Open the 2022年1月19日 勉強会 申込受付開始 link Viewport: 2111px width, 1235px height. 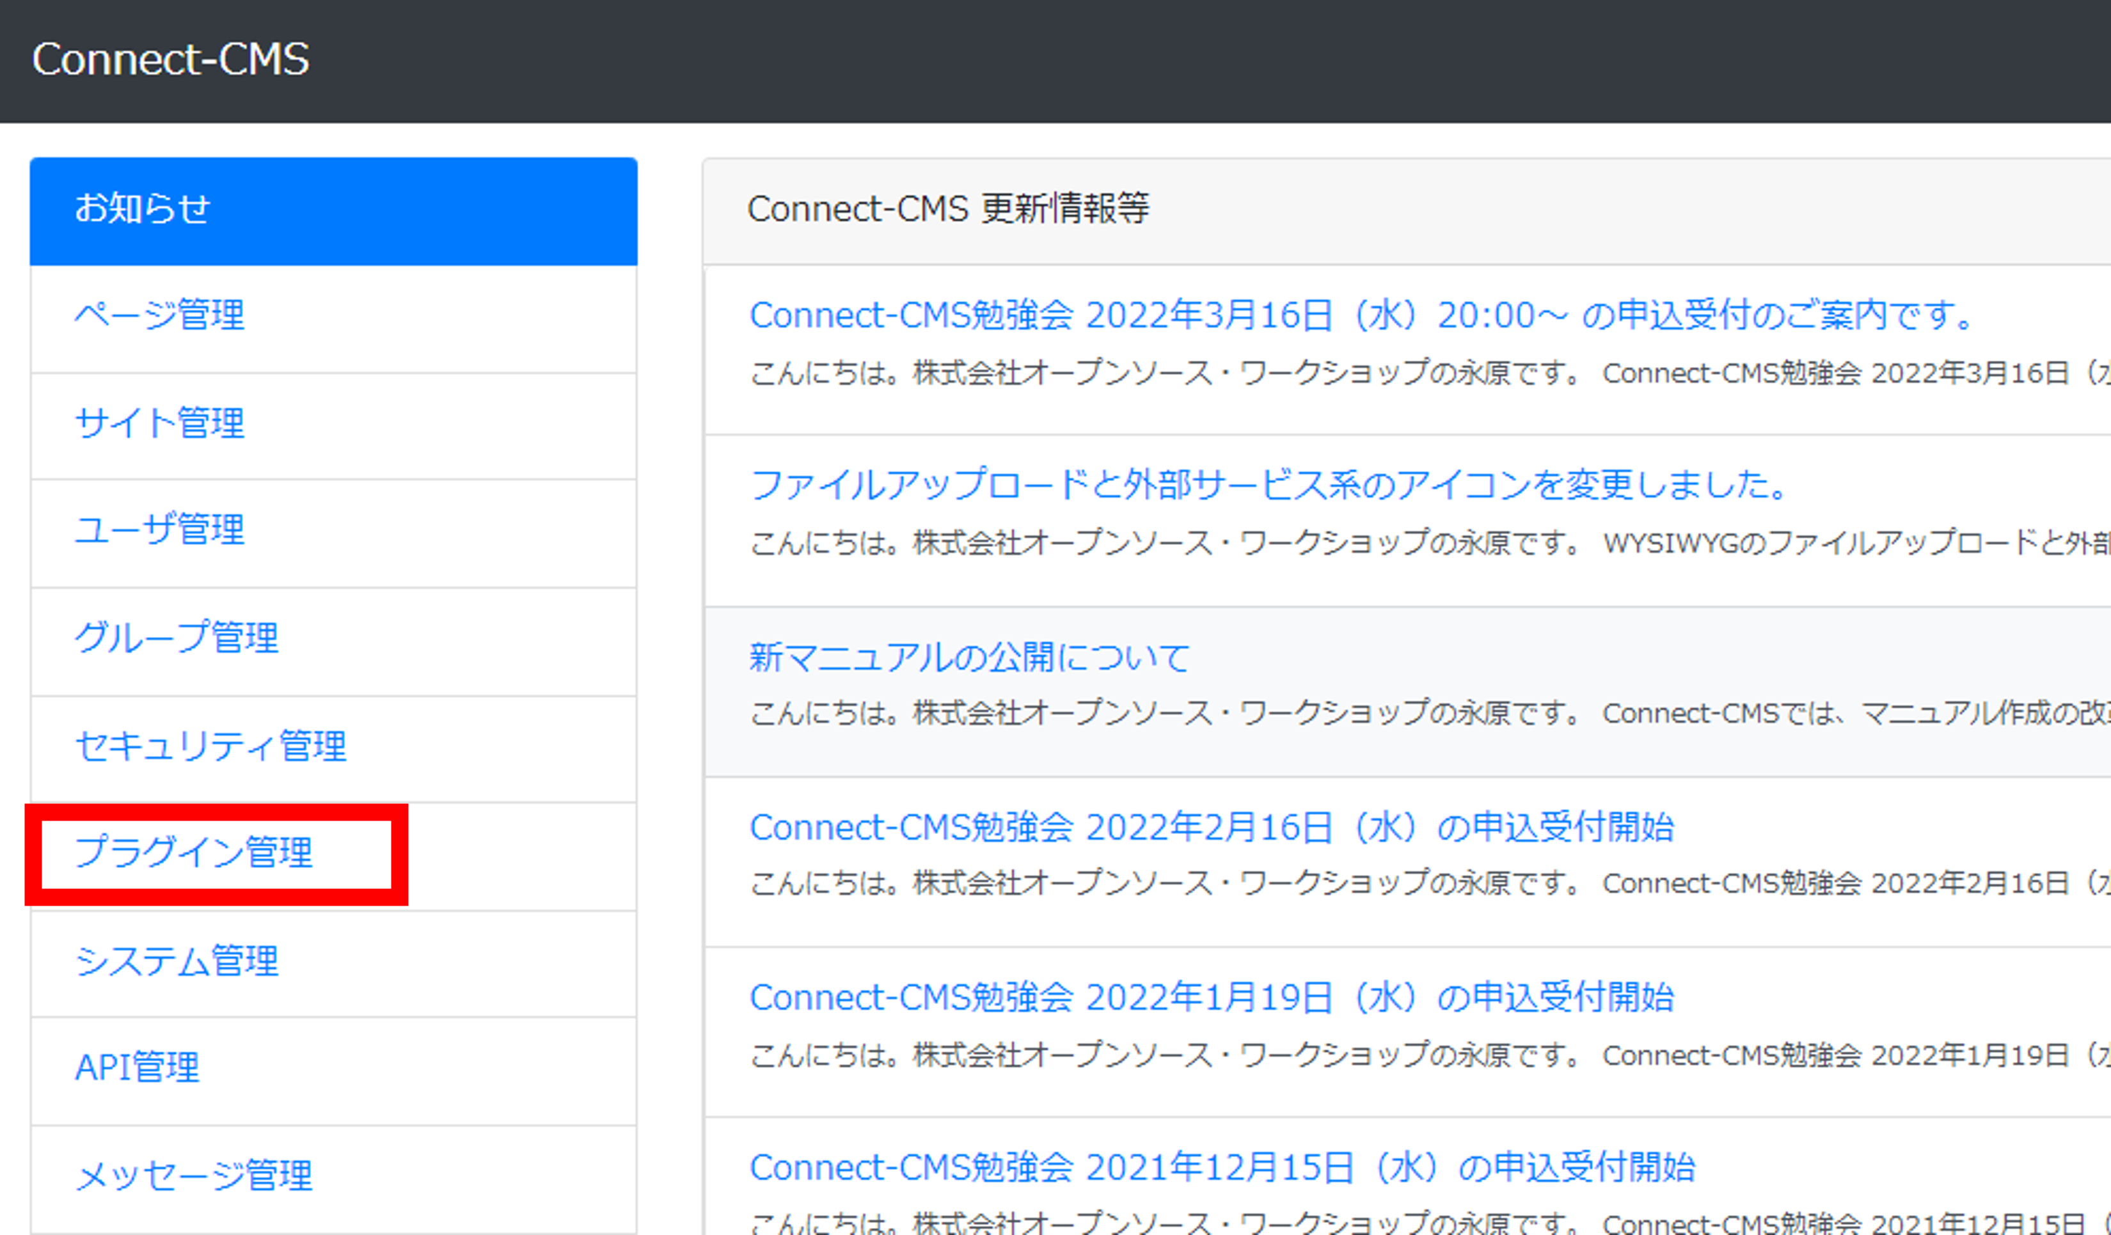pos(1212,997)
